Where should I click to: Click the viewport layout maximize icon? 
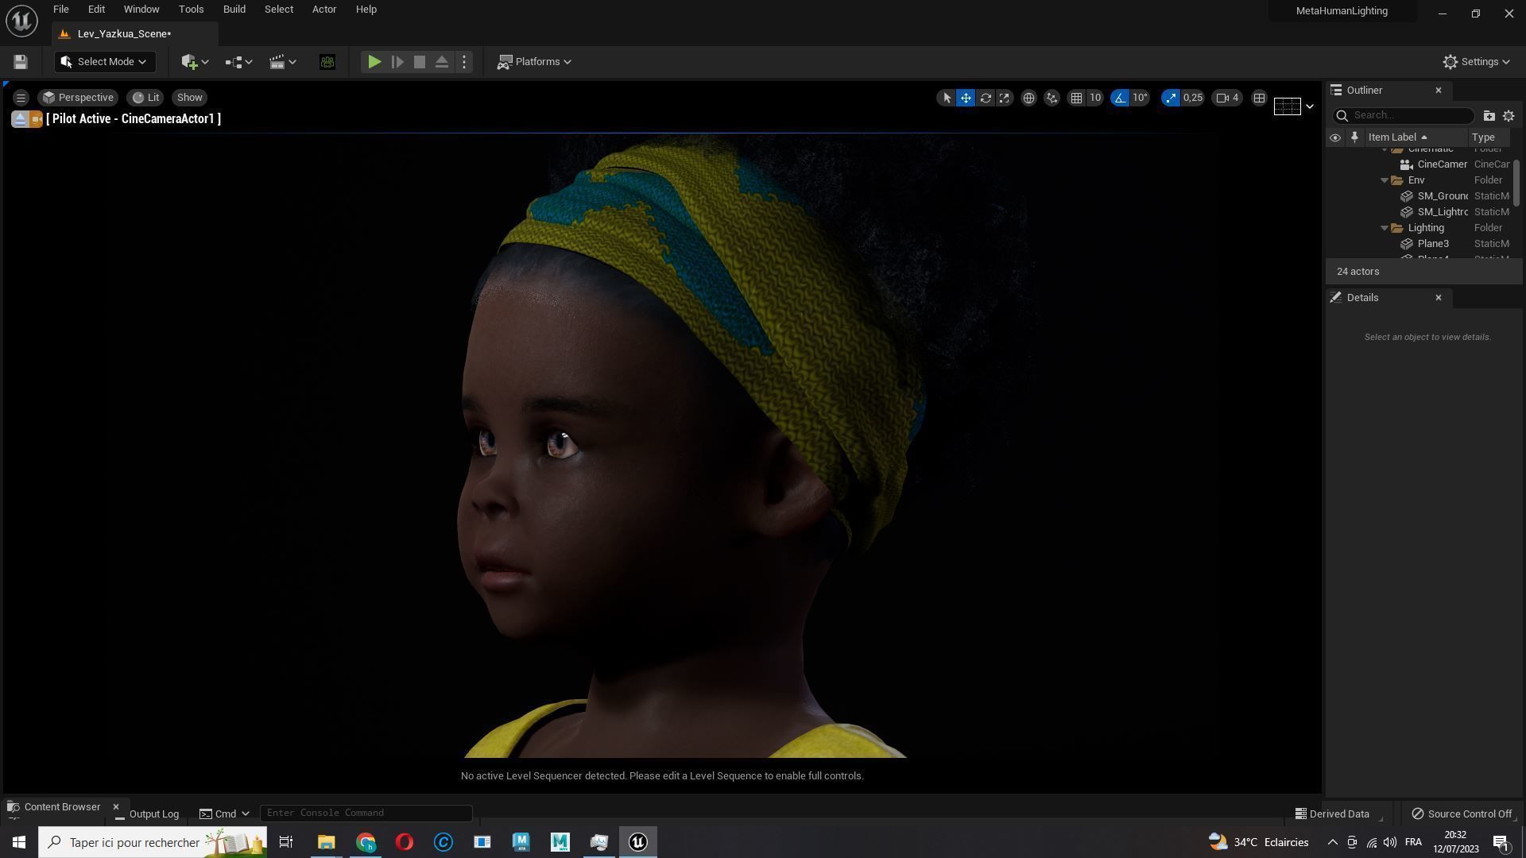[x=1259, y=98]
